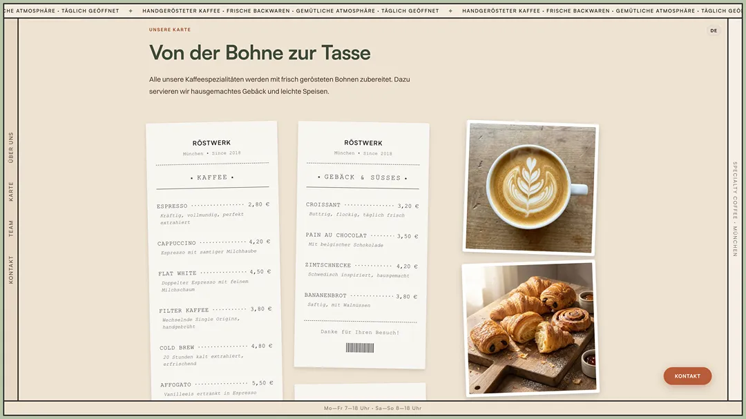Open the latte art cappuccino photo
This screenshot has height=419, width=746.
point(532,188)
